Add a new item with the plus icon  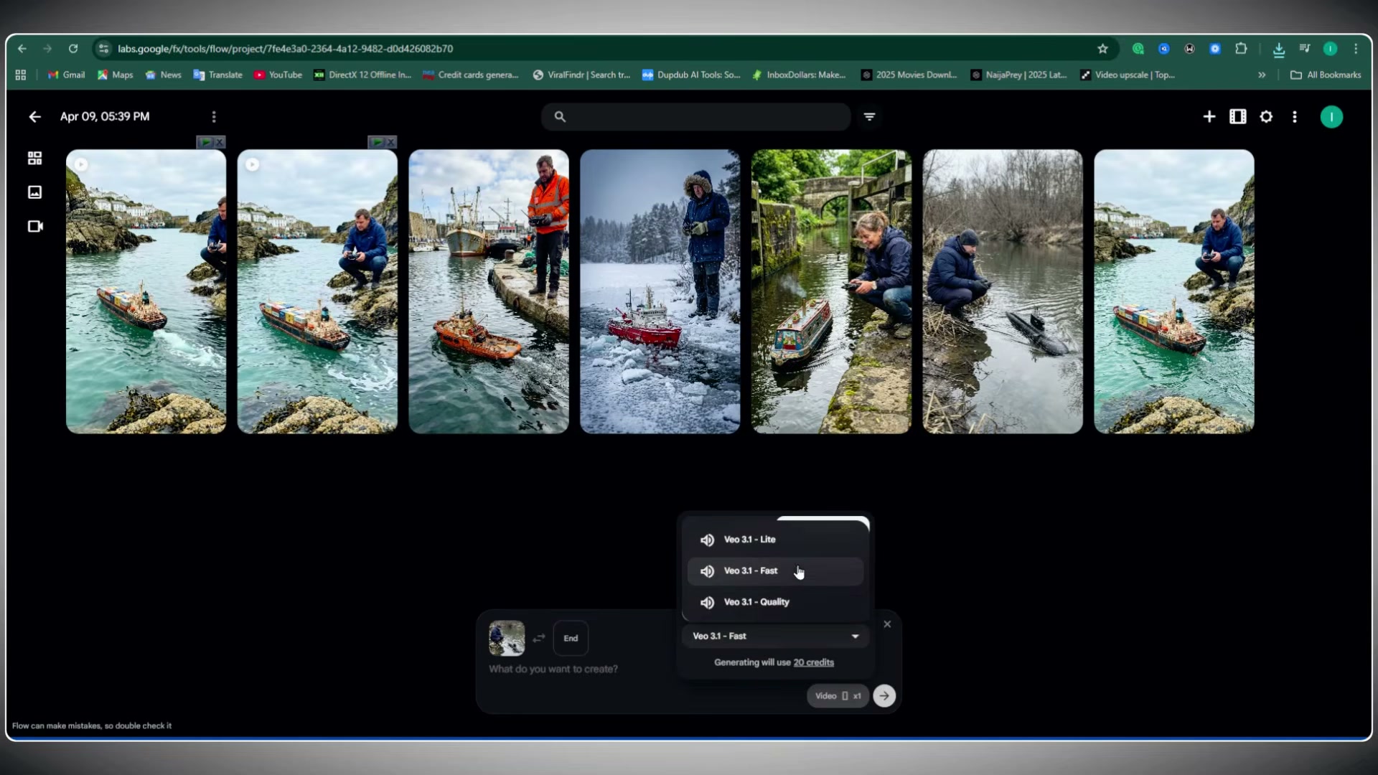tap(1209, 117)
